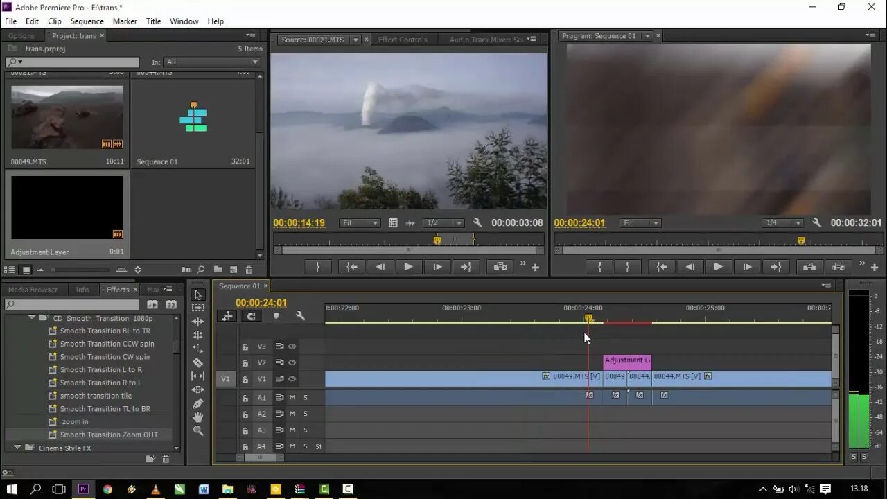Screen dimensions: 887x499
Task: Switch to the Info tab
Action: (82, 290)
